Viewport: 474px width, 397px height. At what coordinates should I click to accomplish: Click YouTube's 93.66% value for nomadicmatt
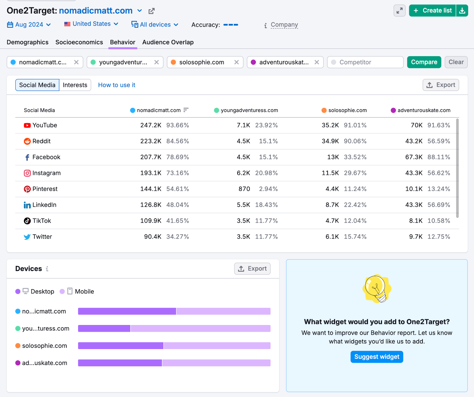pos(177,125)
